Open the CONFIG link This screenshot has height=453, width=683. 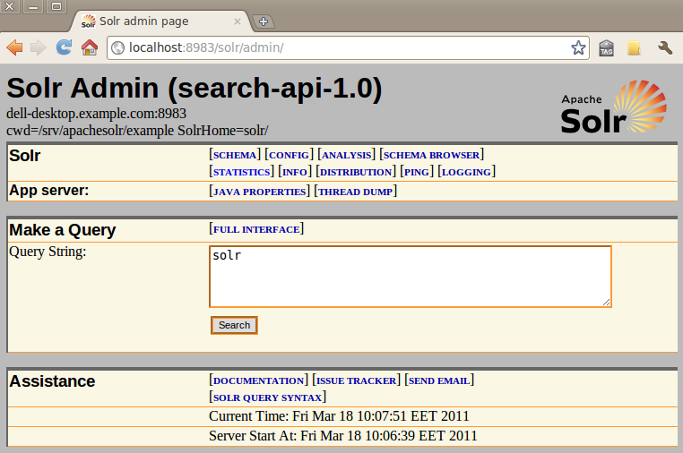290,155
